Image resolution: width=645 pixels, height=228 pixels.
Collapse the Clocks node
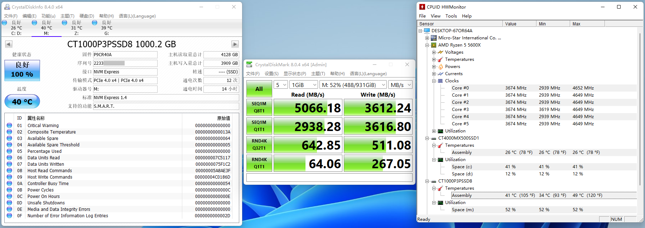pos(434,81)
